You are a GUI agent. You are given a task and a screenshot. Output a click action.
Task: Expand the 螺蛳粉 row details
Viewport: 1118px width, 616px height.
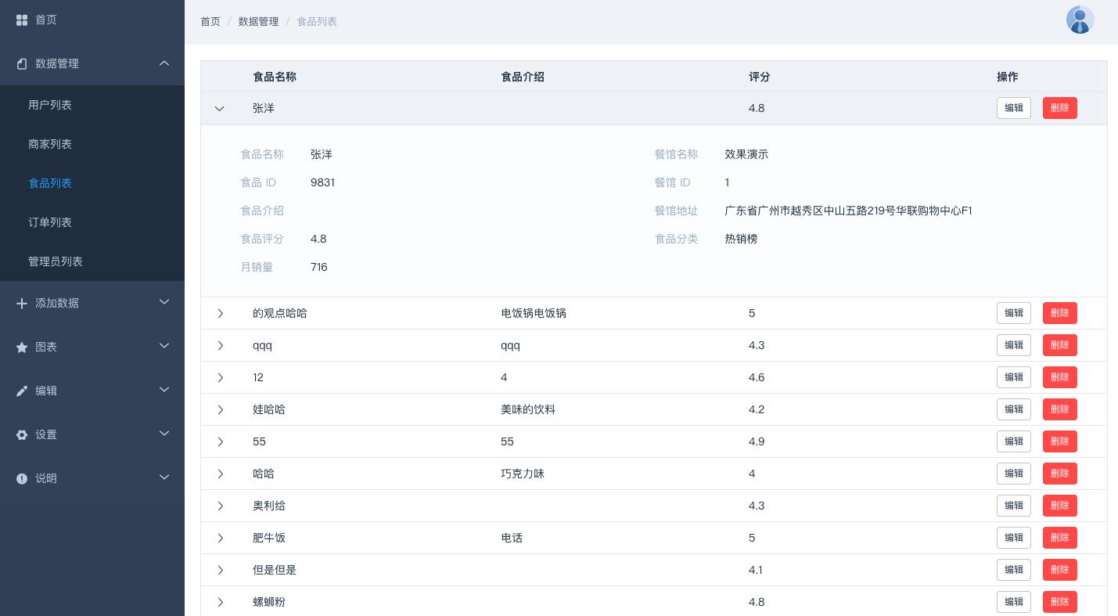[221, 602]
